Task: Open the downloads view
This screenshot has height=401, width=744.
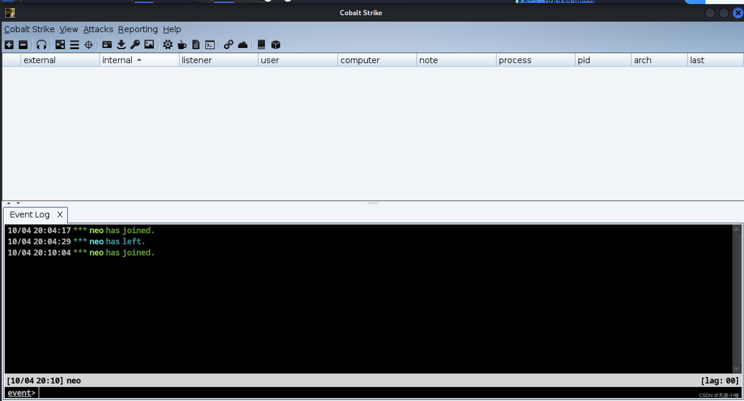Action: (121, 44)
